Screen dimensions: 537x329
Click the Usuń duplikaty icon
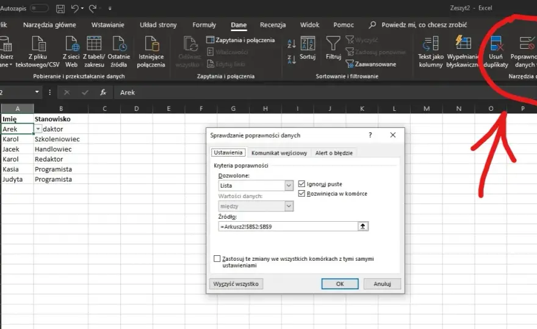pos(496,44)
